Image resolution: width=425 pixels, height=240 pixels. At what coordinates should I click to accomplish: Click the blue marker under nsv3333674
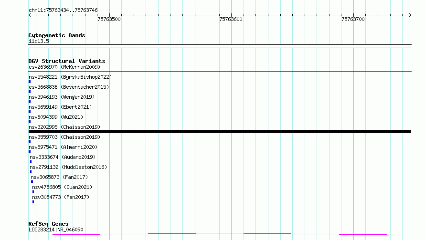(31, 162)
